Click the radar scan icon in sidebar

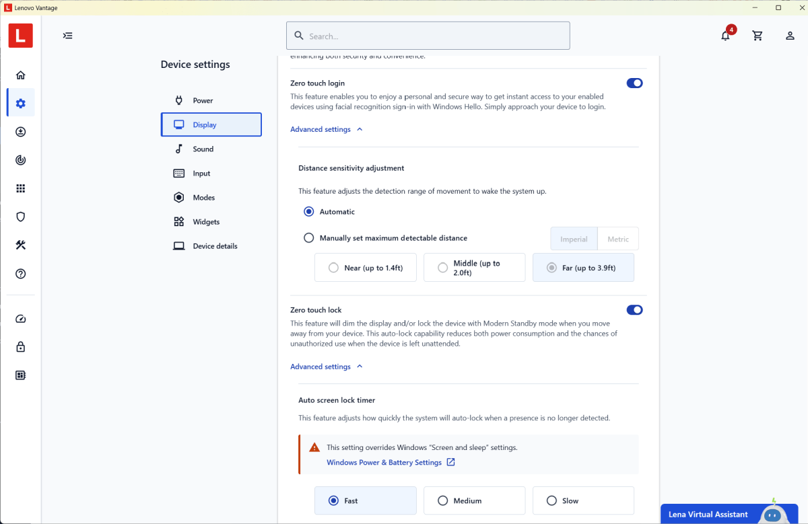pos(20,160)
